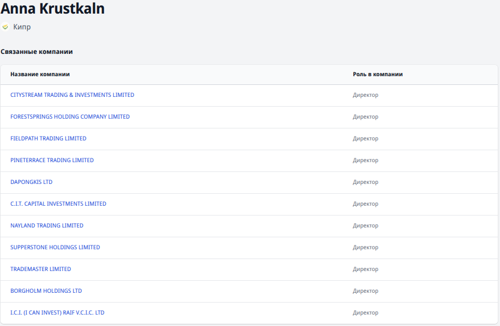Click the Anna Krustkaln page heading
Screen dimensions: 500x326
pyautogui.click(x=52, y=9)
